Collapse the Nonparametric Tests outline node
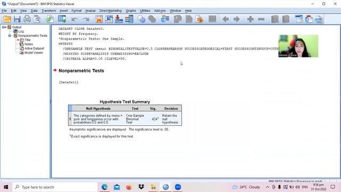The height and width of the screenshot is (192, 341). 10,36
